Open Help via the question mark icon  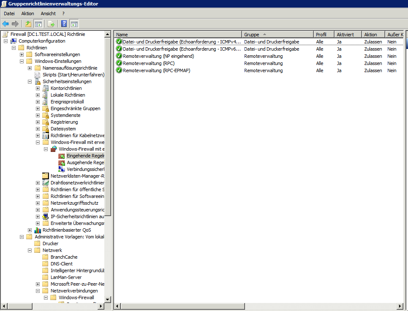pyautogui.click(x=64, y=24)
